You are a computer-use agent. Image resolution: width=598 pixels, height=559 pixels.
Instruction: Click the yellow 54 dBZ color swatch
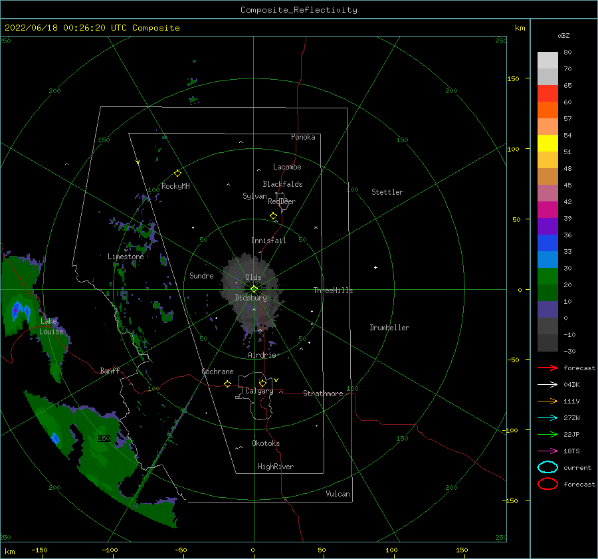coord(548,144)
